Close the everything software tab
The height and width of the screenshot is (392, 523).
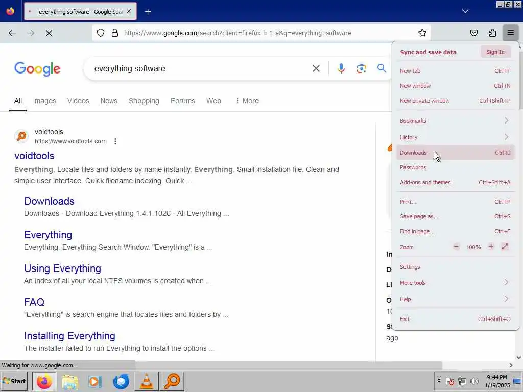coord(129,12)
